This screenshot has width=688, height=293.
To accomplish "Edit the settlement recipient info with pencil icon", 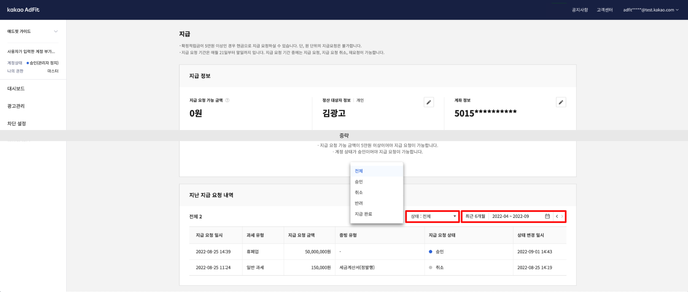I will (429, 102).
